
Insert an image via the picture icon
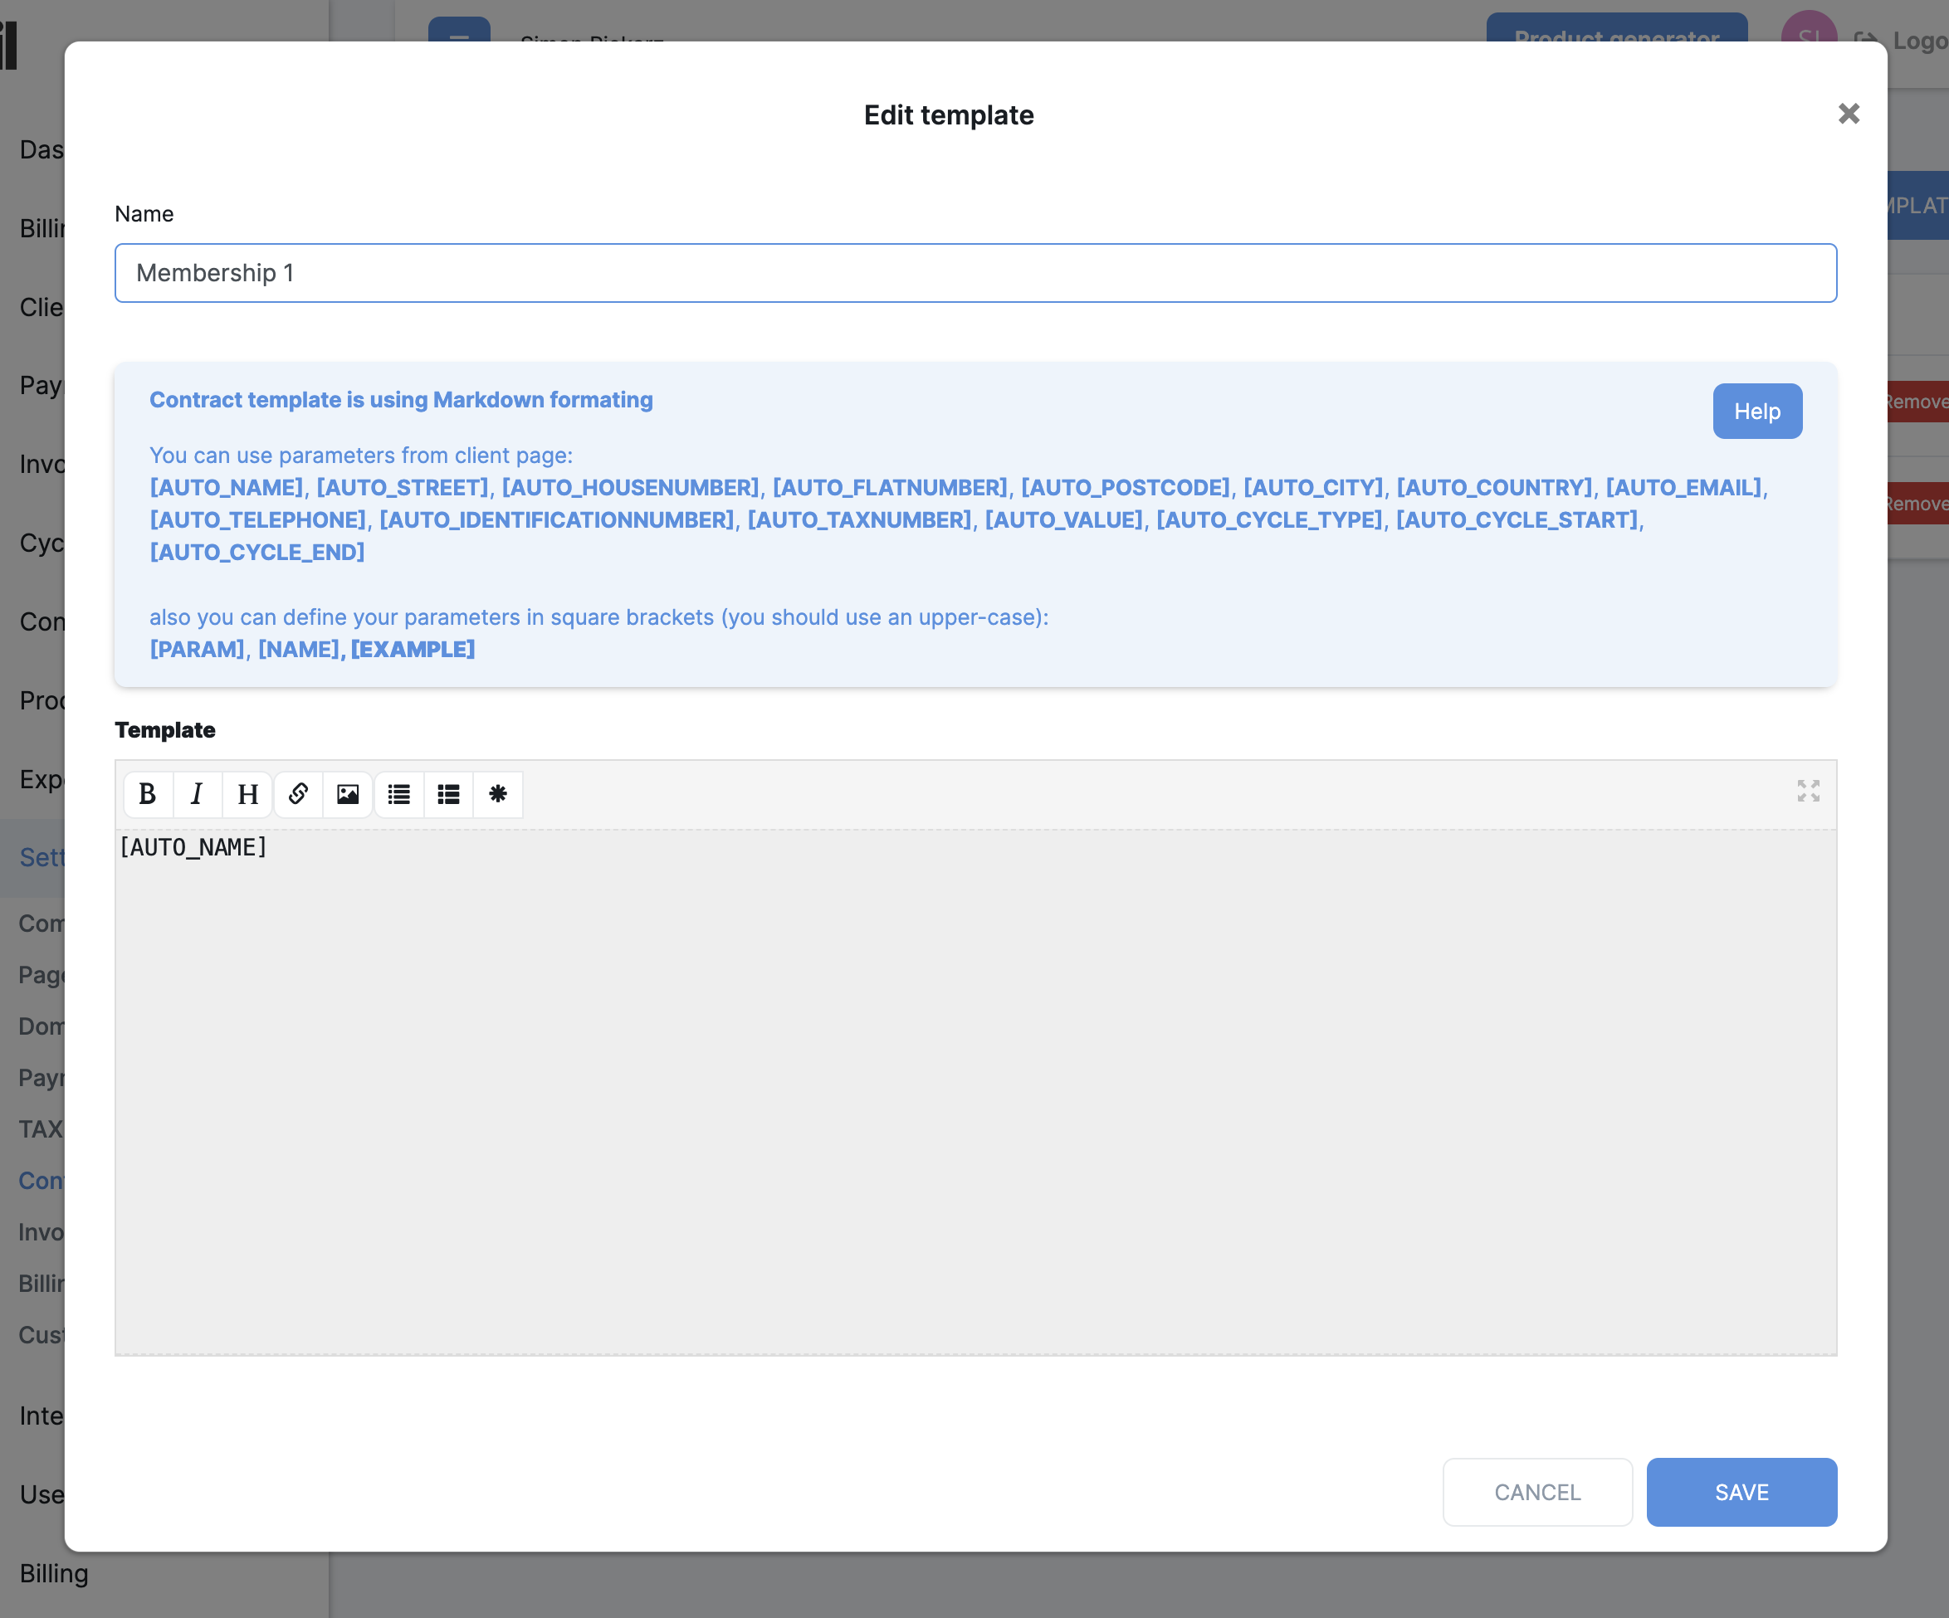click(348, 794)
